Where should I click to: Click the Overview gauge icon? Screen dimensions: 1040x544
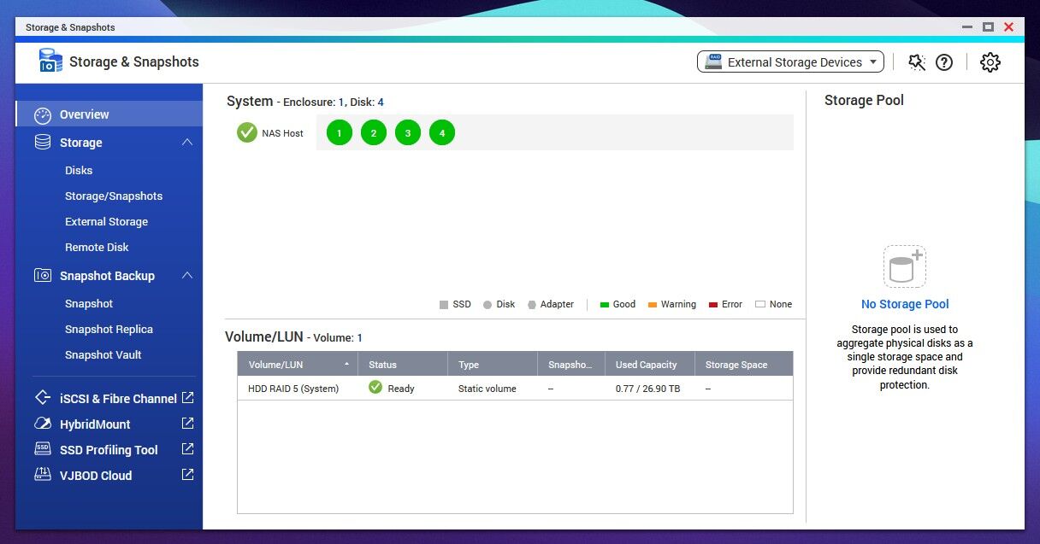pos(42,114)
